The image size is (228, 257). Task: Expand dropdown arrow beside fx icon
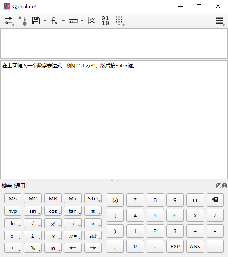click(x=64, y=21)
